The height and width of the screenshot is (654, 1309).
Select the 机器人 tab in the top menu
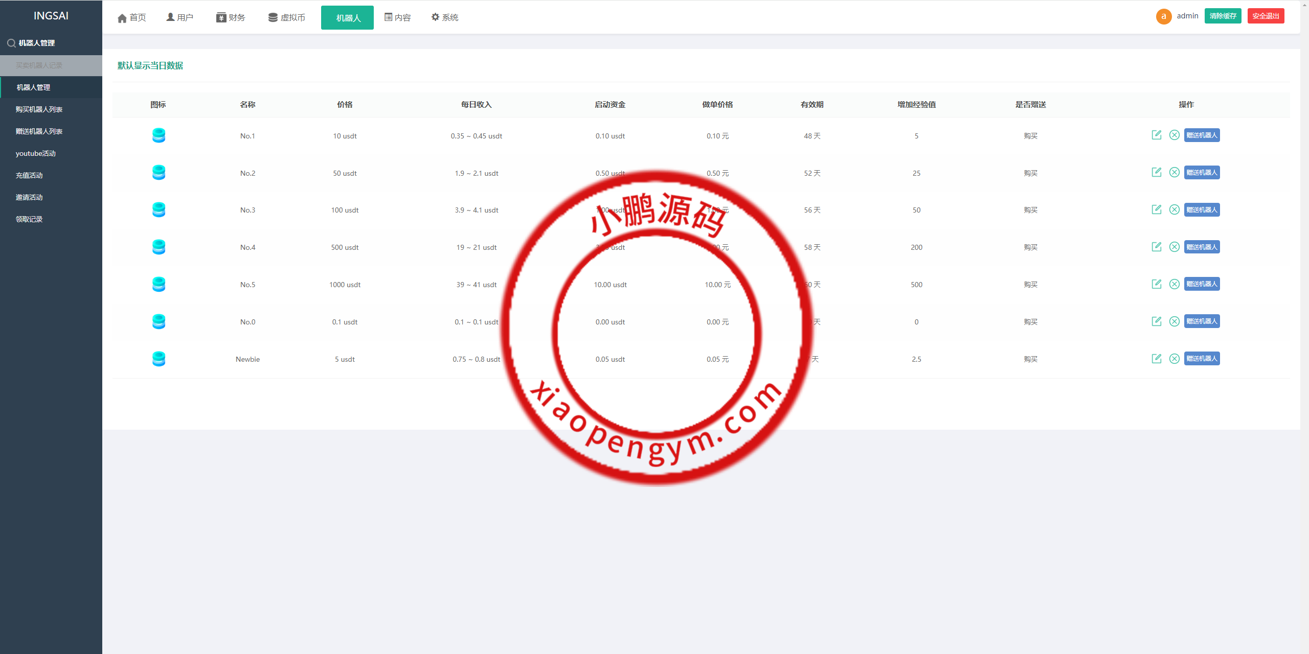pyautogui.click(x=347, y=17)
